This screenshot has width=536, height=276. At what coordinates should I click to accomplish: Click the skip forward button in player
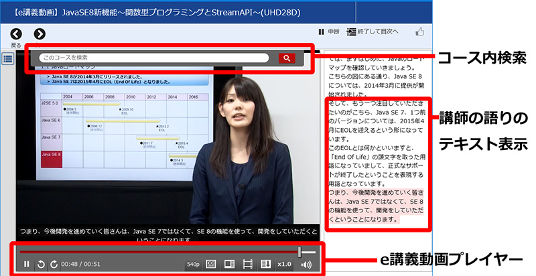[x=54, y=264]
